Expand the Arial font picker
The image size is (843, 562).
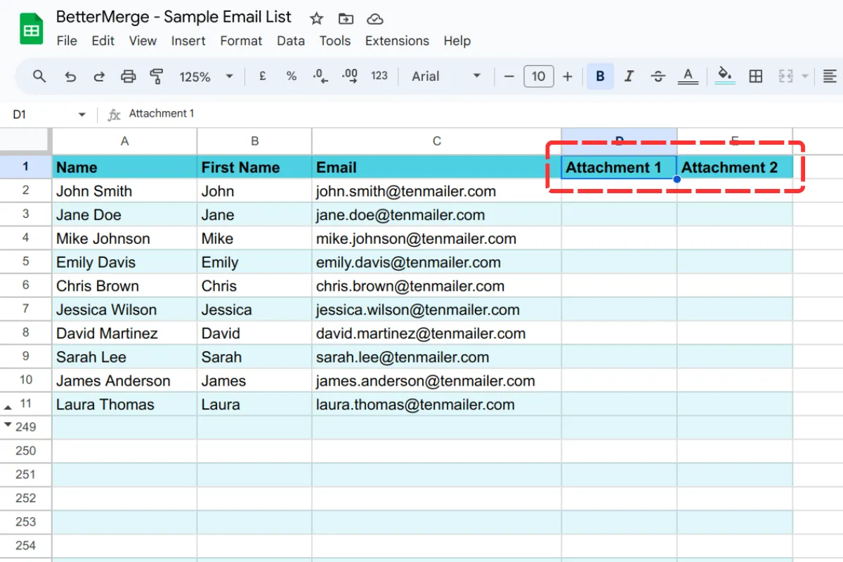[476, 76]
